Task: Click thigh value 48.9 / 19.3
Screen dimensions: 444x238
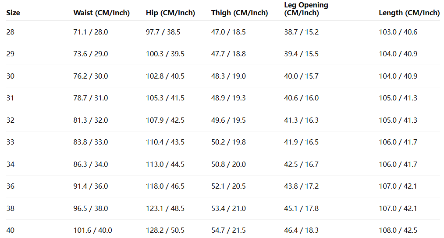Action: [x=228, y=98]
